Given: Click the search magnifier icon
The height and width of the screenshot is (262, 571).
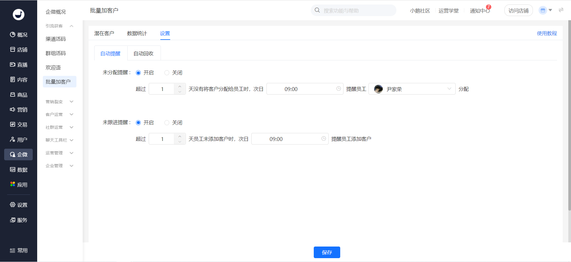Looking at the screenshot, I should click(317, 10).
